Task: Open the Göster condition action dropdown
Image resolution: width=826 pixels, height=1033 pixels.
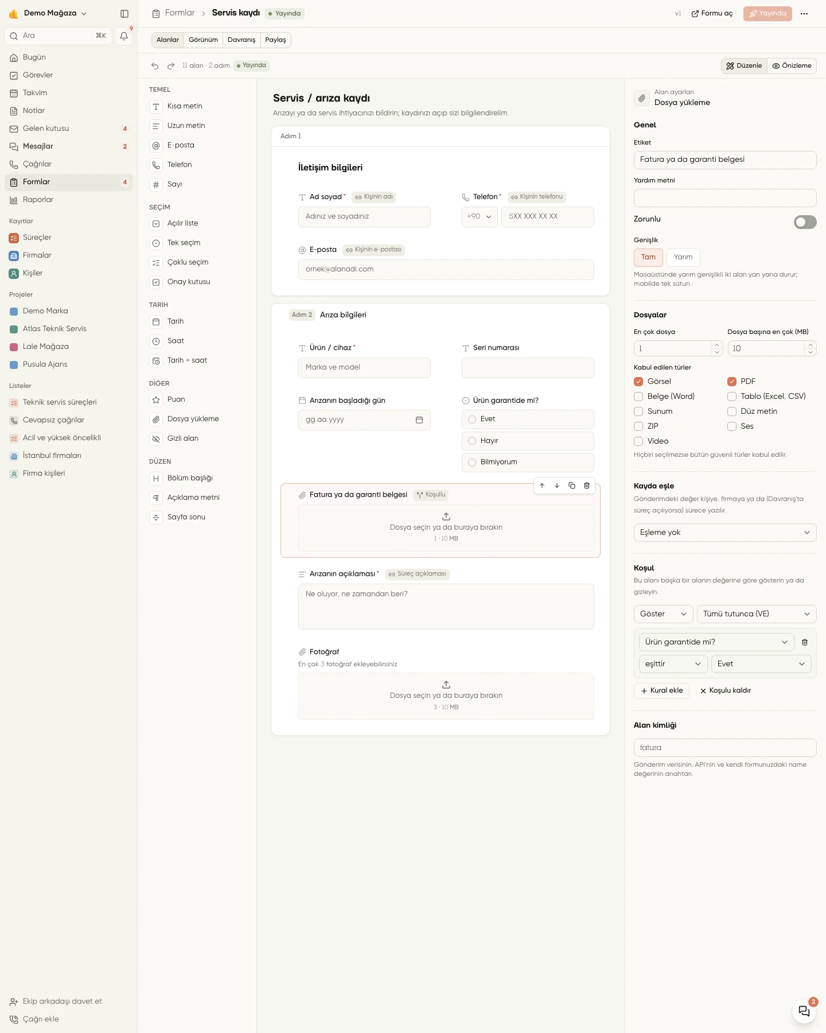Action: (x=663, y=614)
